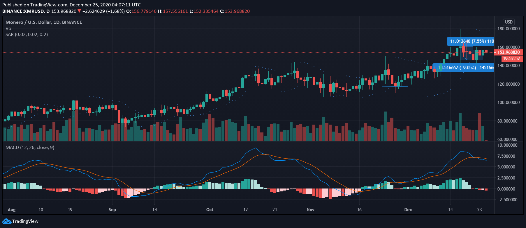The width and height of the screenshot is (526, 228).
Task: Click the Dec date on time axis
Action: (408, 210)
